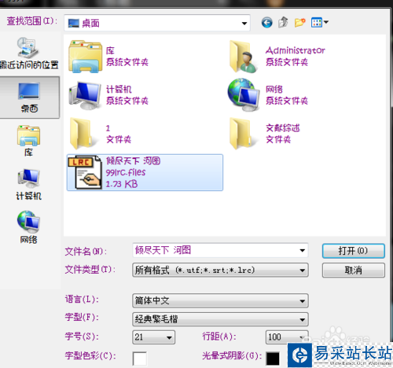The image size is (393, 368).
Task: Open 网络 in the sidebar
Action: (x=29, y=227)
